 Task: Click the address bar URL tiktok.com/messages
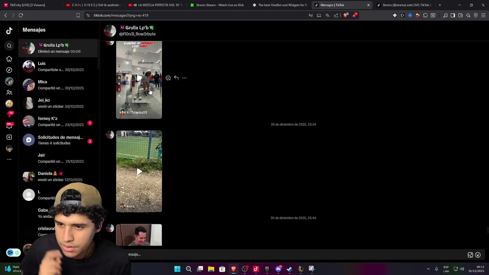click(x=121, y=15)
